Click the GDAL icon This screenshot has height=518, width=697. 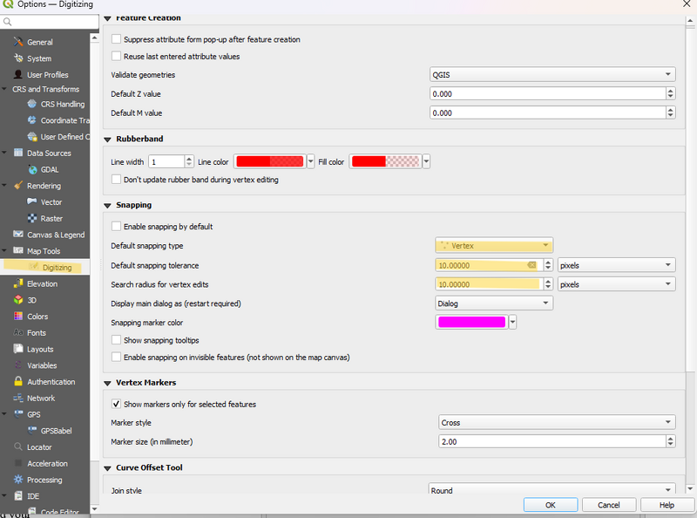coord(32,169)
